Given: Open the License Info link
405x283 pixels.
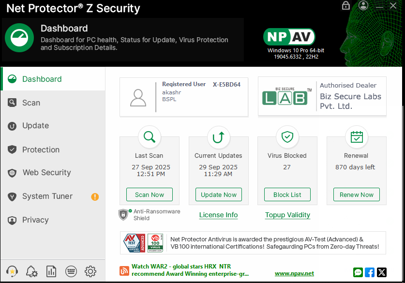Looking at the screenshot, I should tap(218, 215).
